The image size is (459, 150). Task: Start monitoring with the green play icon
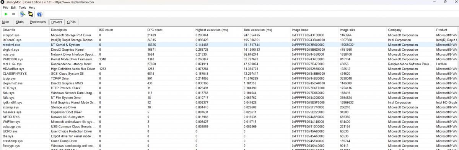click(6, 14)
